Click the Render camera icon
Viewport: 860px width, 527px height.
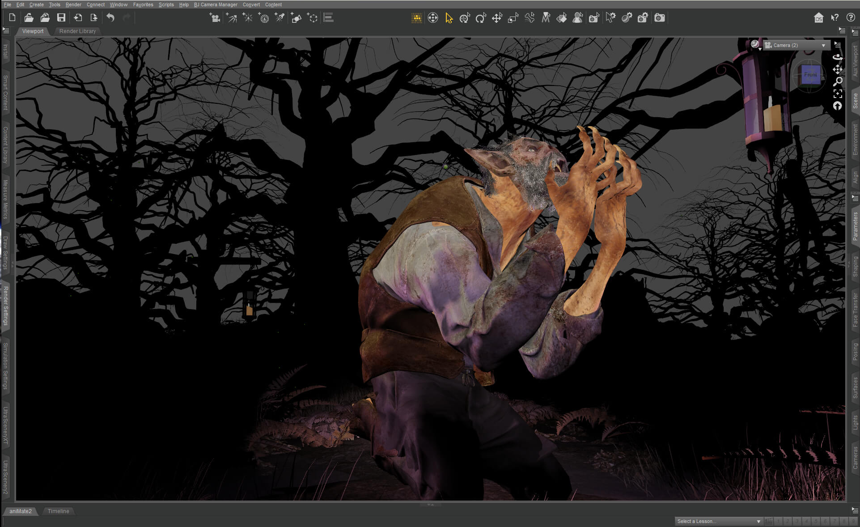coord(659,18)
